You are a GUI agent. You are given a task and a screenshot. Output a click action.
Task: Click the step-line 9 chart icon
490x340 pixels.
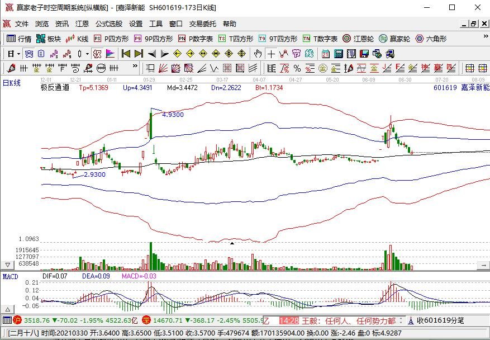pyautogui.click(x=67, y=54)
